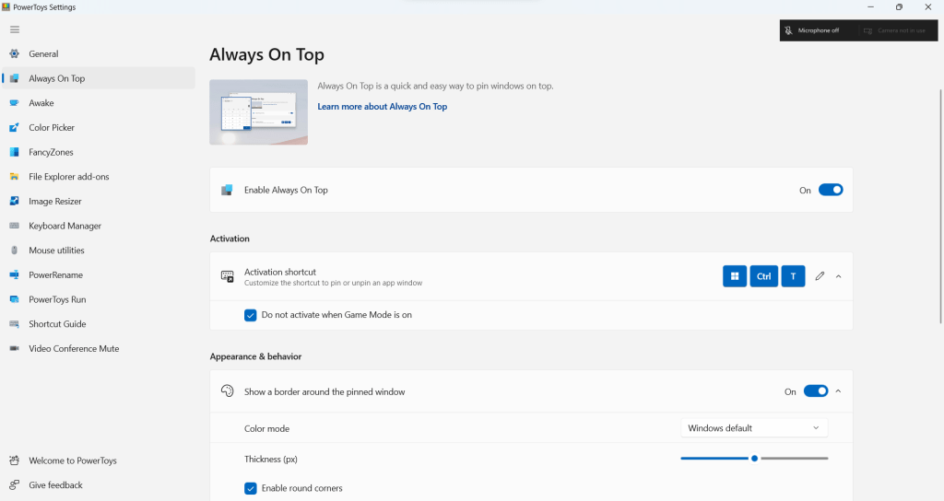Open Welcome to PowerToys

coord(99,460)
